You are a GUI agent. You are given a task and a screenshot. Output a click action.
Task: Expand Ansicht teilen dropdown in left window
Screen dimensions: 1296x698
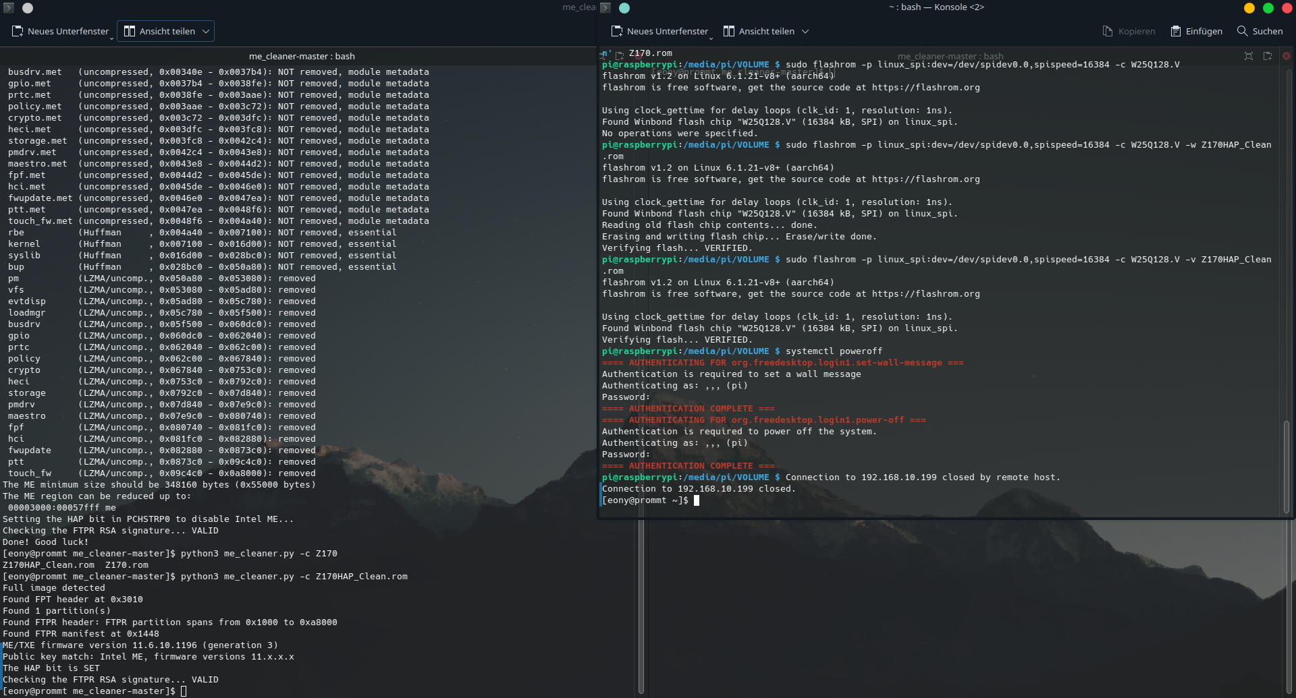coord(206,31)
